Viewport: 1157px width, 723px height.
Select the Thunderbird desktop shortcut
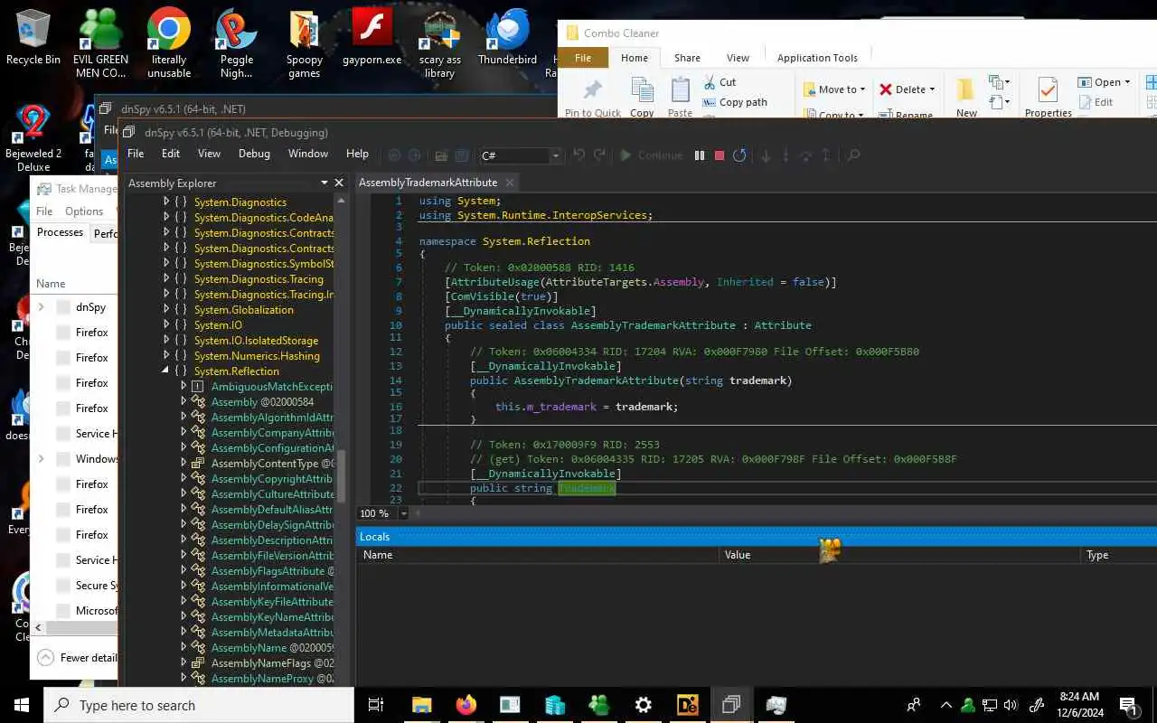[x=507, y=38]
